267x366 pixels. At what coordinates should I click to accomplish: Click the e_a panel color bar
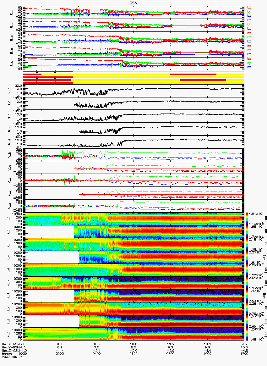click(x=247, y=334)
